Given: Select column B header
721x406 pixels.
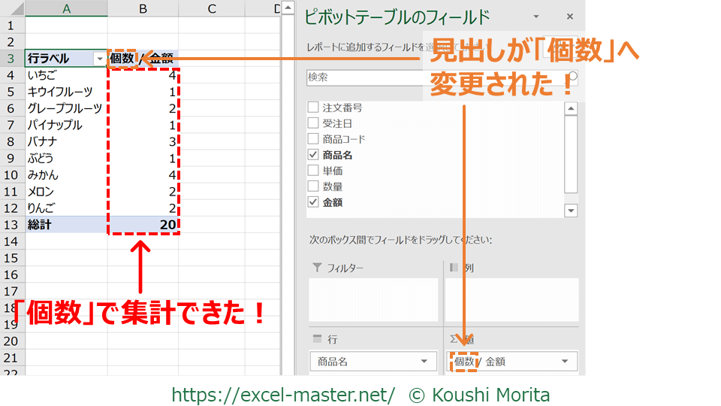Looking at the screenshot, I should (x=143, y=9).
